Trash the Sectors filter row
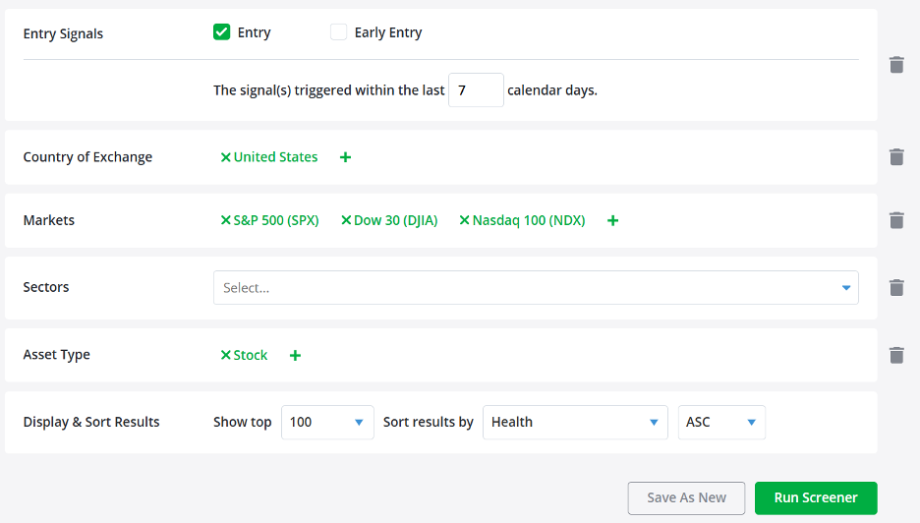 [x=896, y=288]
